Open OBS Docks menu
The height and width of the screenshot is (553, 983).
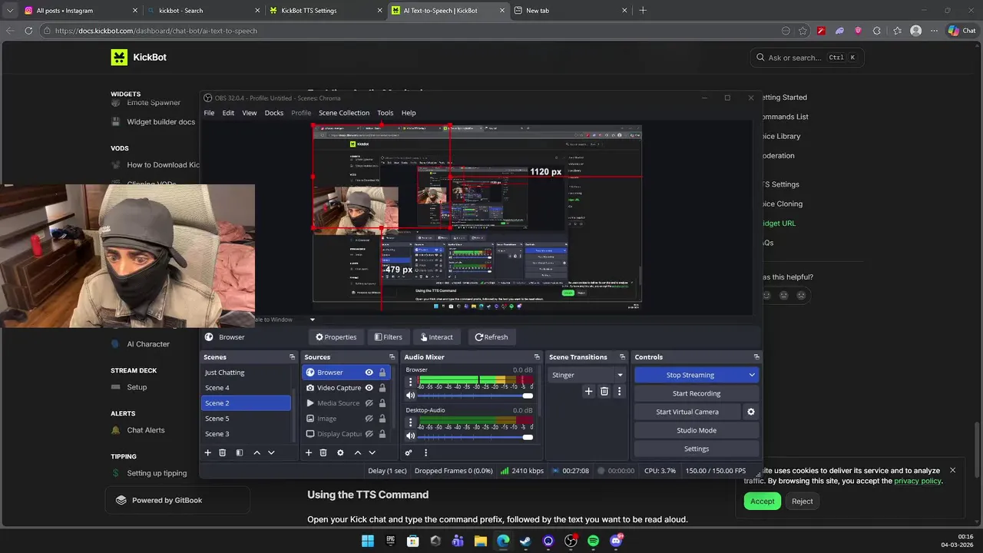coord(274,113)
